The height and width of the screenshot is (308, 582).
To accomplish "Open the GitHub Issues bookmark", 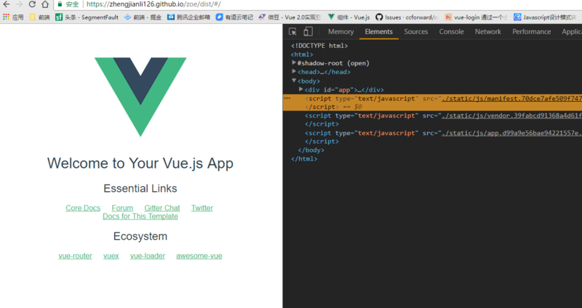I will (x=407, y=17).
